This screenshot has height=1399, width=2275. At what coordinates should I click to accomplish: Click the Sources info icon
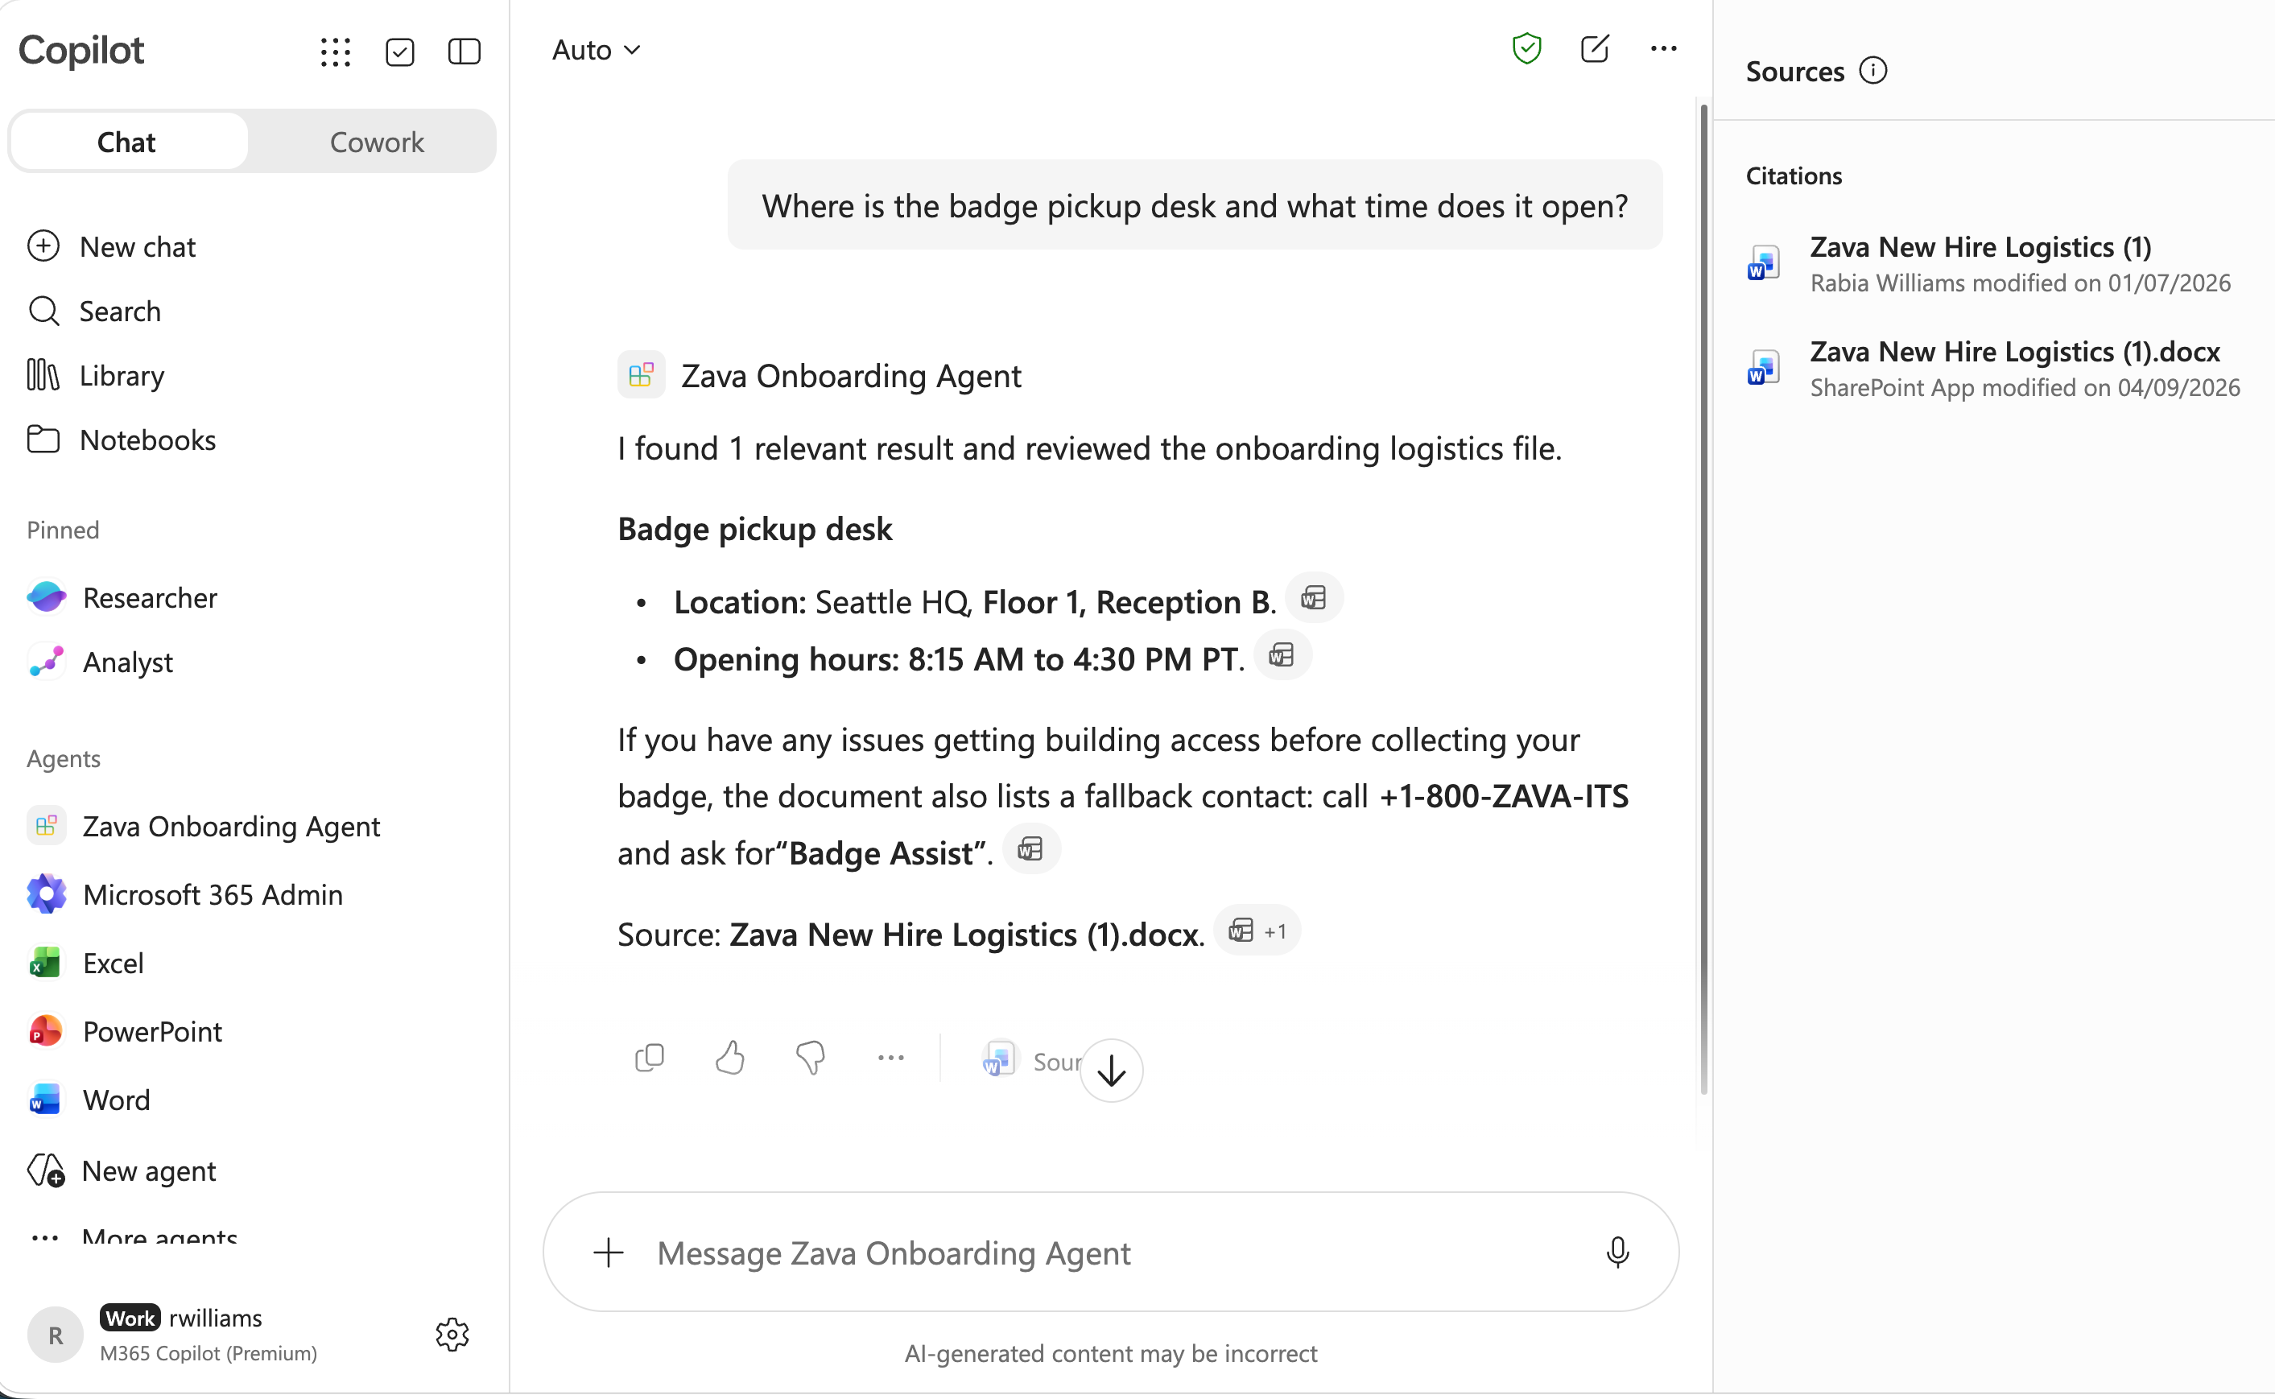[x=1873, y=72]
